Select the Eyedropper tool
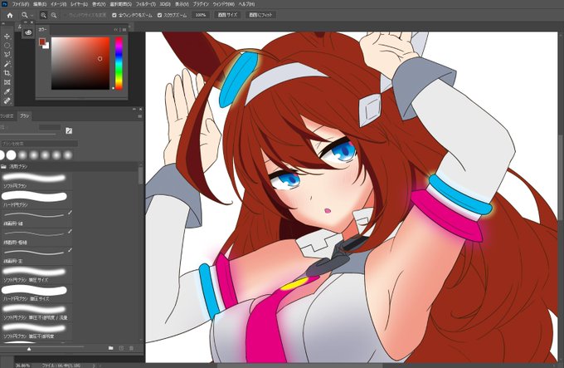The width and height of the screenshot is (564, 368). tap(7, 91)
